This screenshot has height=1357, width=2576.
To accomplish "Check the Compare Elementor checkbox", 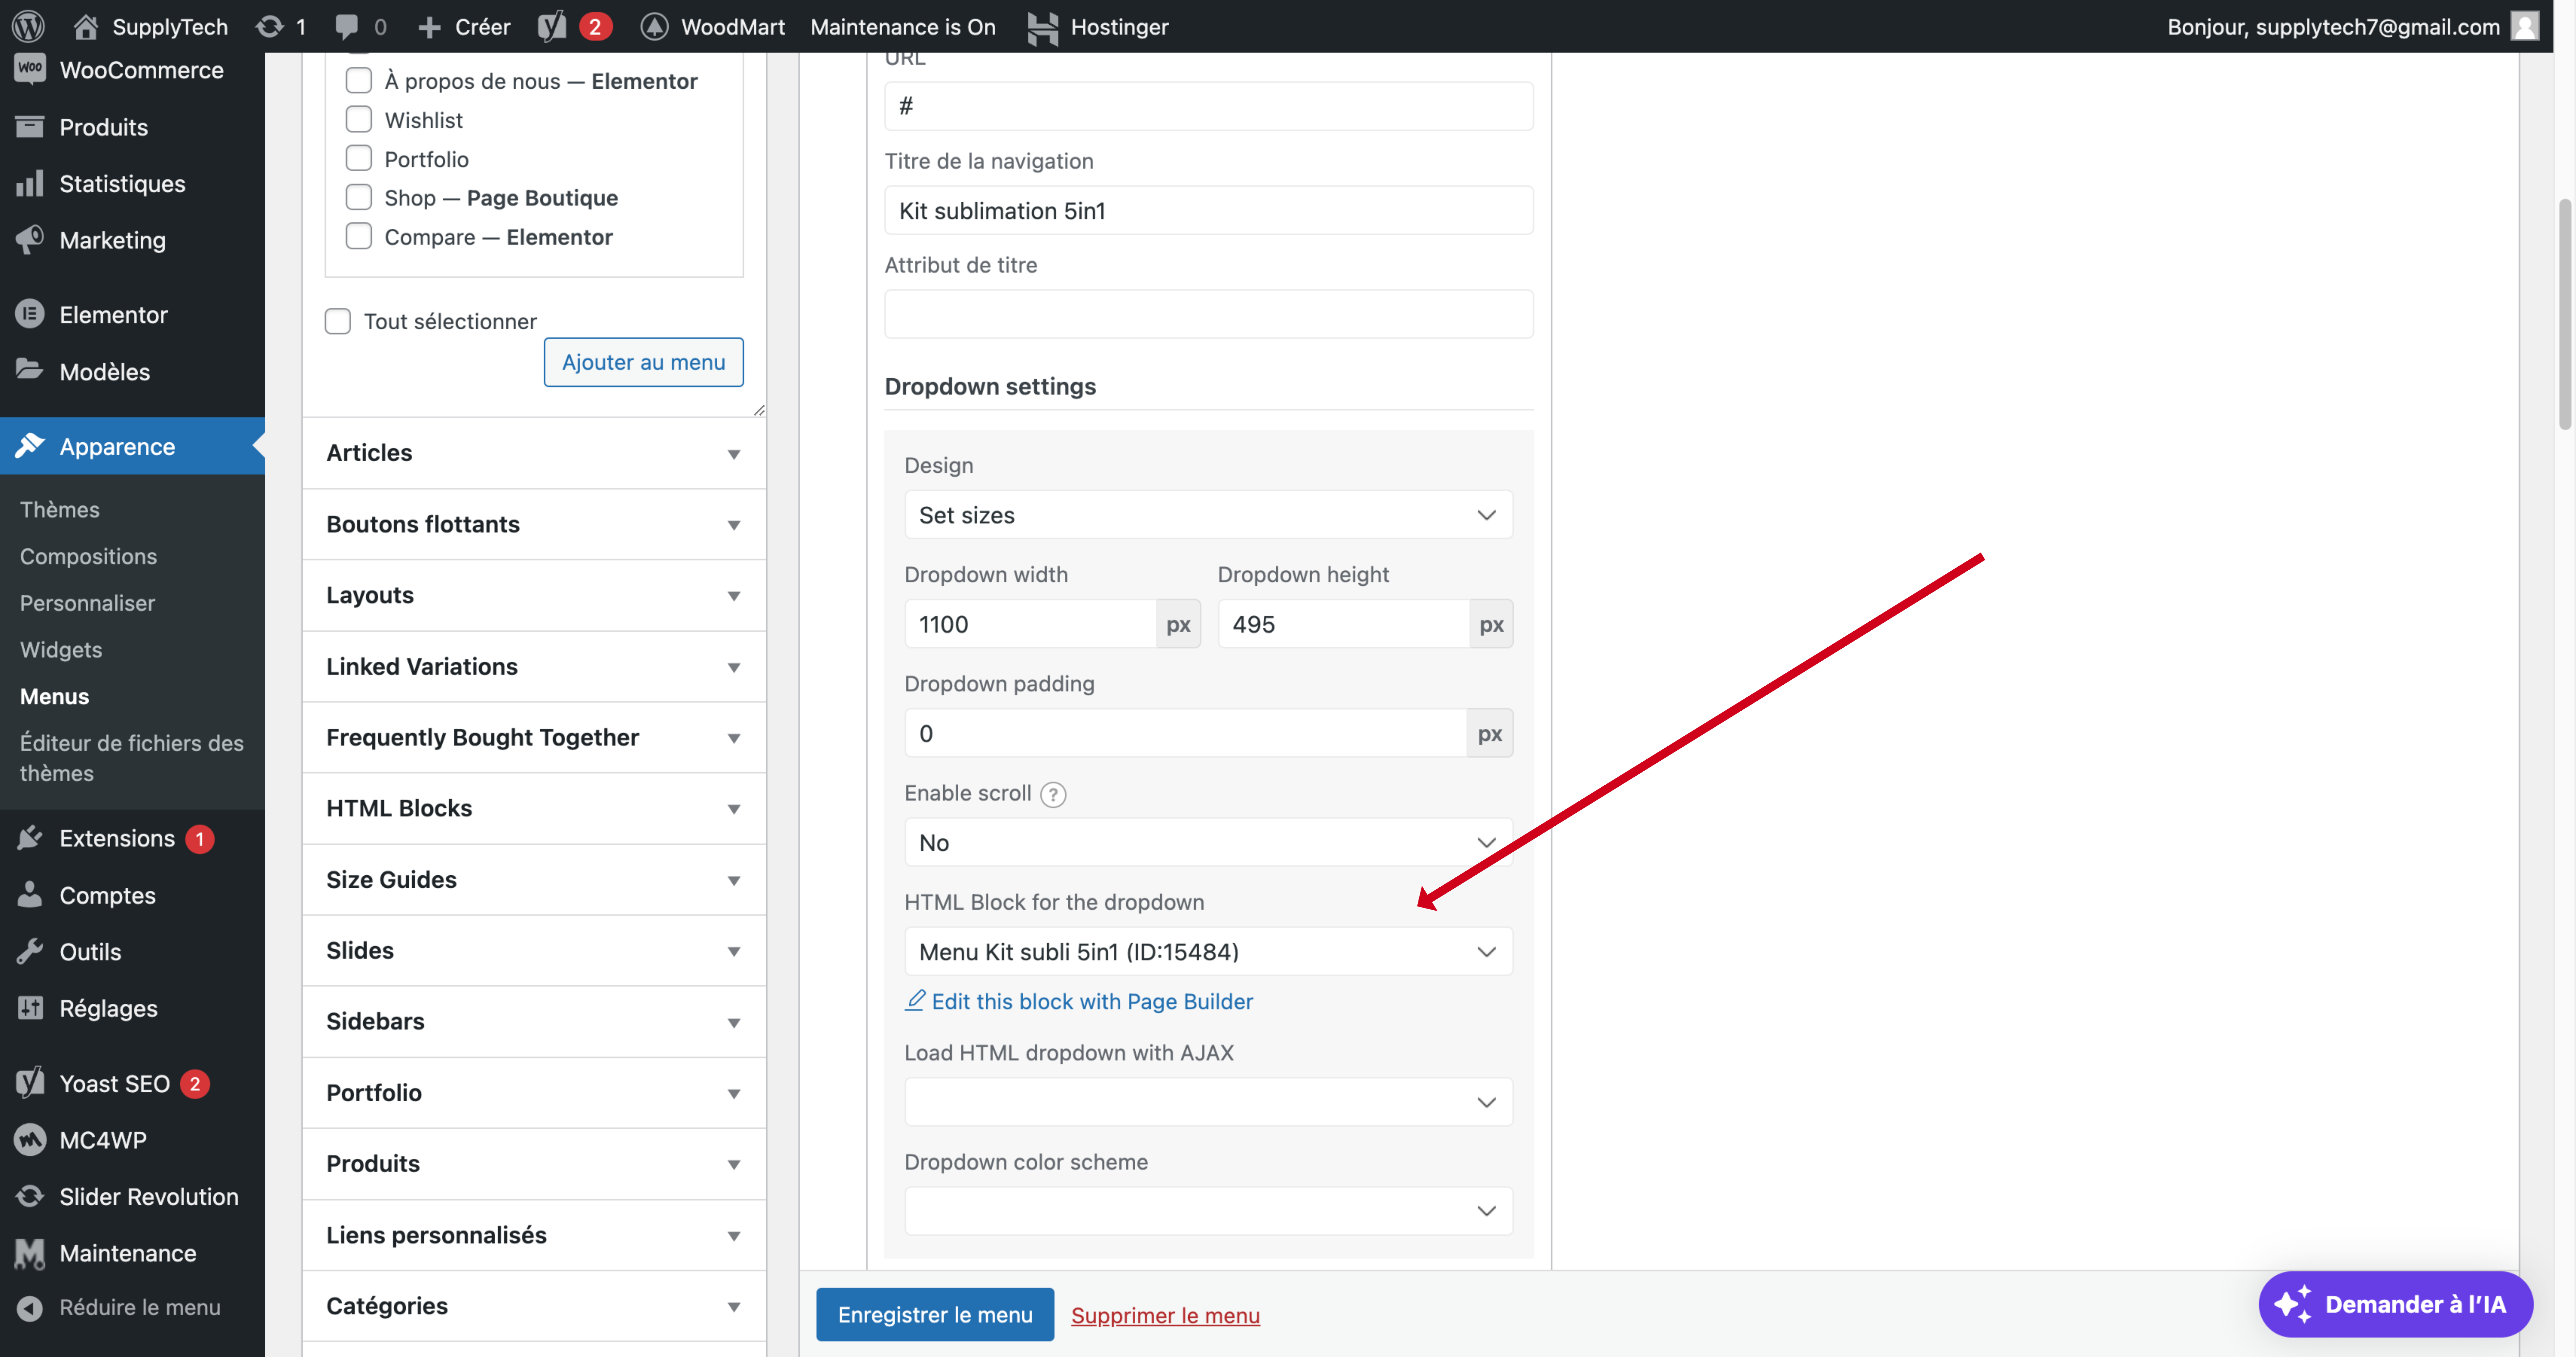I will tap(359, 236).
